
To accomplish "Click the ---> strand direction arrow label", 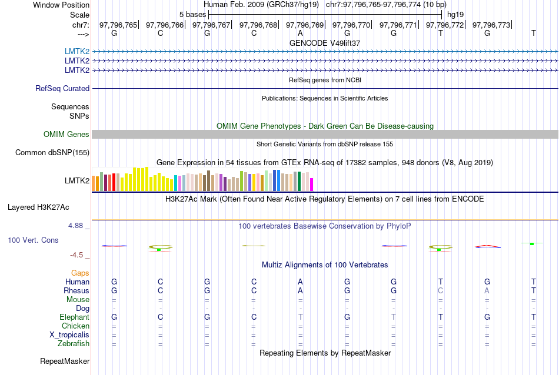I will [x=83, y=34].
